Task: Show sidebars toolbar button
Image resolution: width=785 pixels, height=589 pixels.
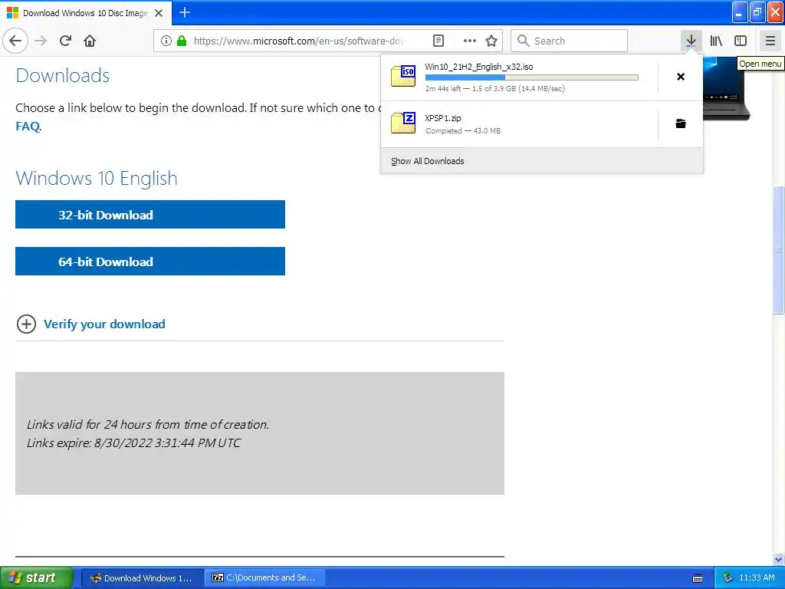Action: coord(741,41)
